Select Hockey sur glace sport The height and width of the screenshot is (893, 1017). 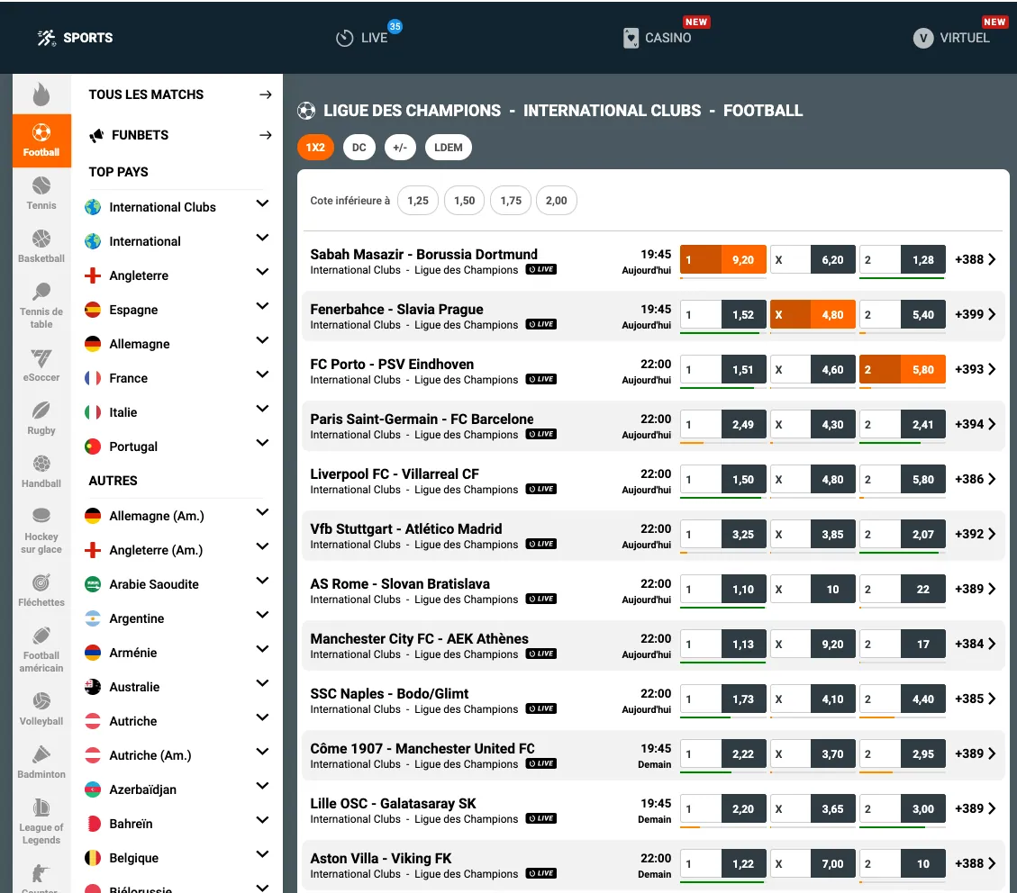point(41,531)
